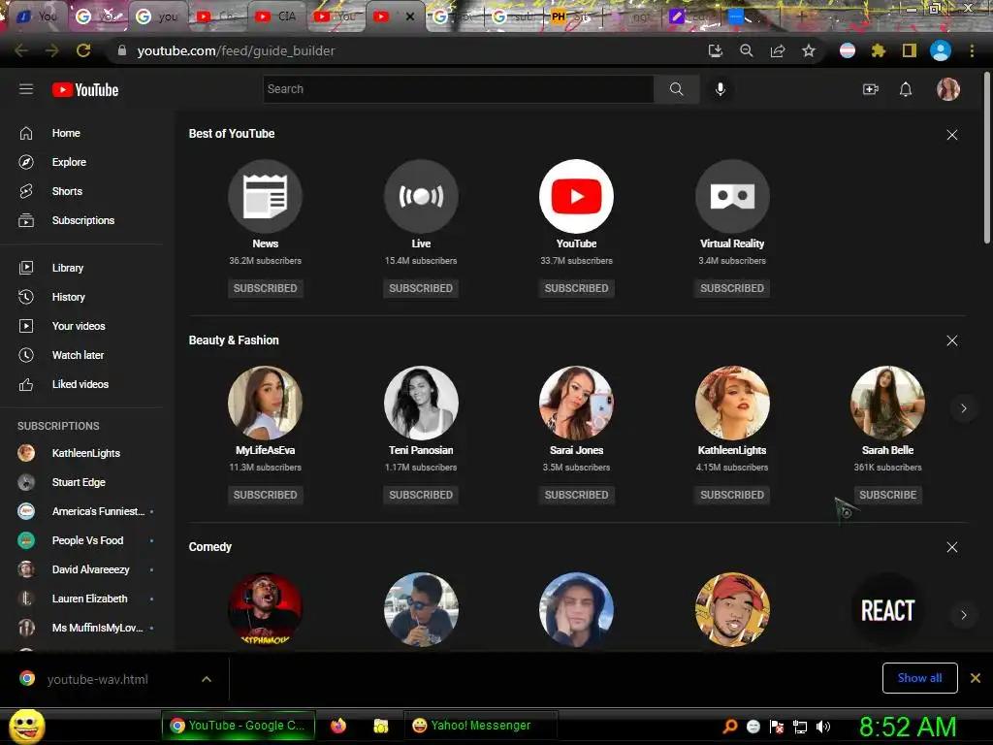This screenshot has width=993, height=745.
Task: Open the News channel icon
Action: [266, 196]
